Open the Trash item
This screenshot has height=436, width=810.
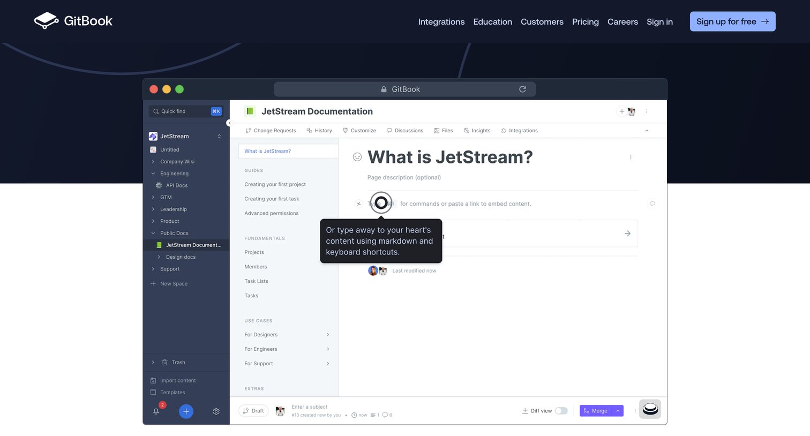178,363
